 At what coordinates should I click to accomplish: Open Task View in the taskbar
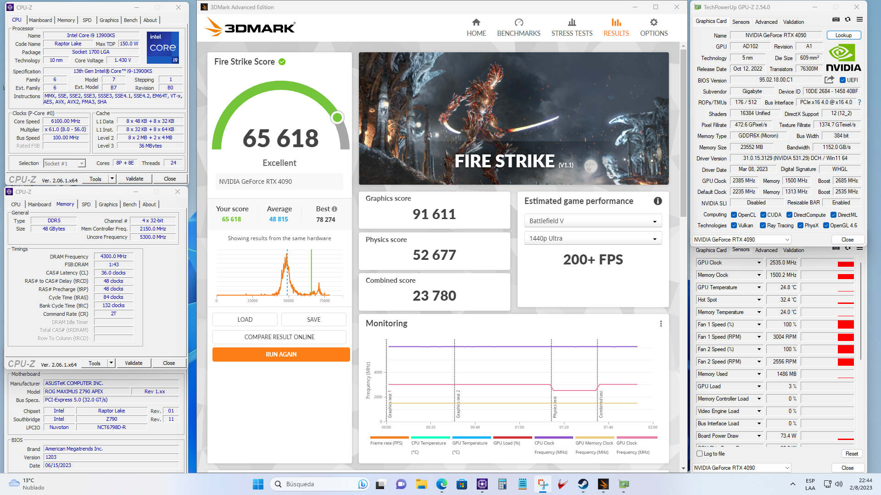point(381,484)
